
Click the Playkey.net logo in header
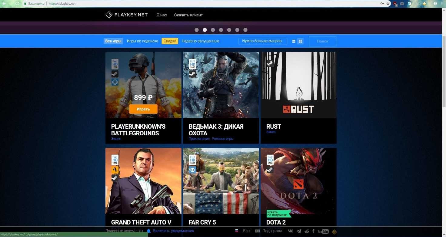126,15
